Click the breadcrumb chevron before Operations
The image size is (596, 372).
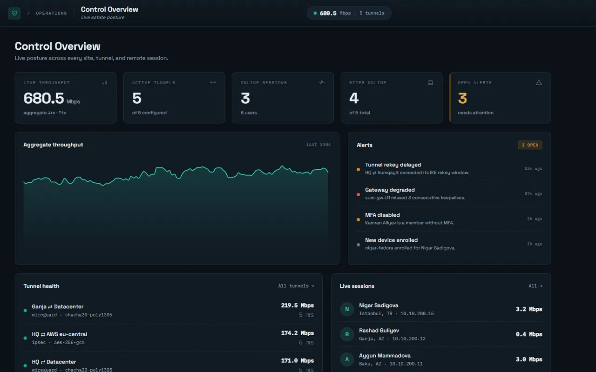(28, 13)
